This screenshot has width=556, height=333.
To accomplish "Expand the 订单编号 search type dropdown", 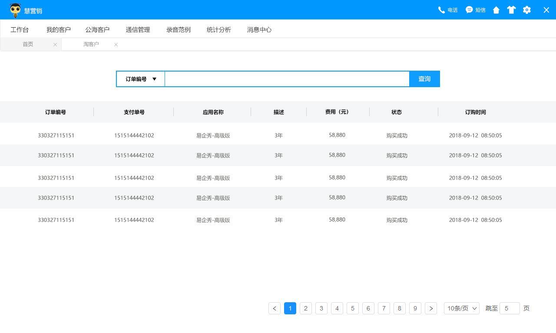I will pyautogui.click(x=141, y=79).
